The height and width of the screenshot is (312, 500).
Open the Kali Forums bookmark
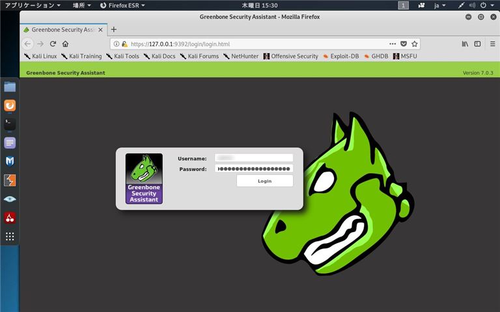pos(199,57)
